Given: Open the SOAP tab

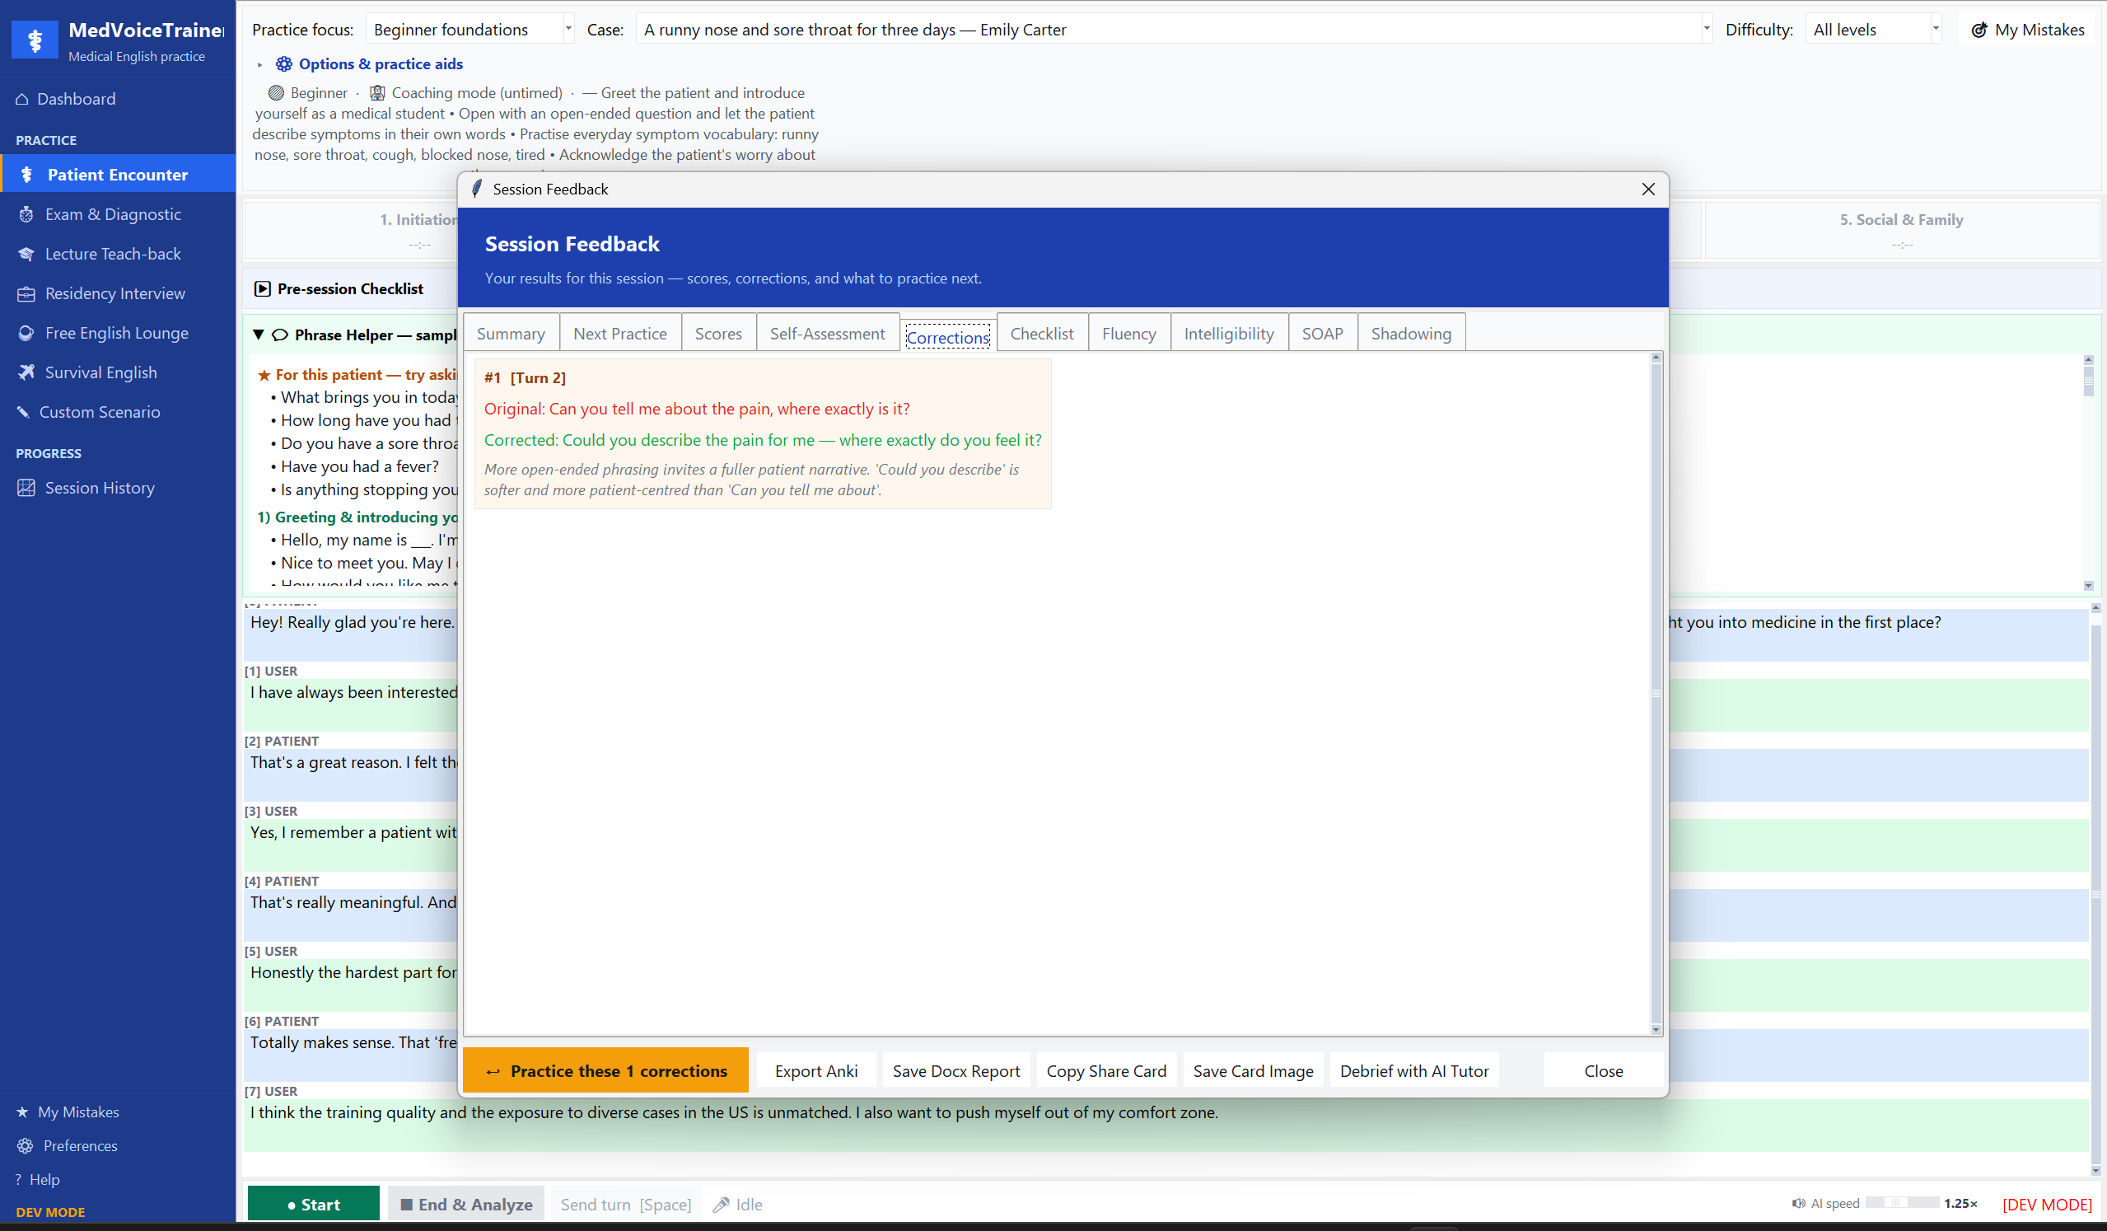Looking at the screenshot, I should 1322,333.
